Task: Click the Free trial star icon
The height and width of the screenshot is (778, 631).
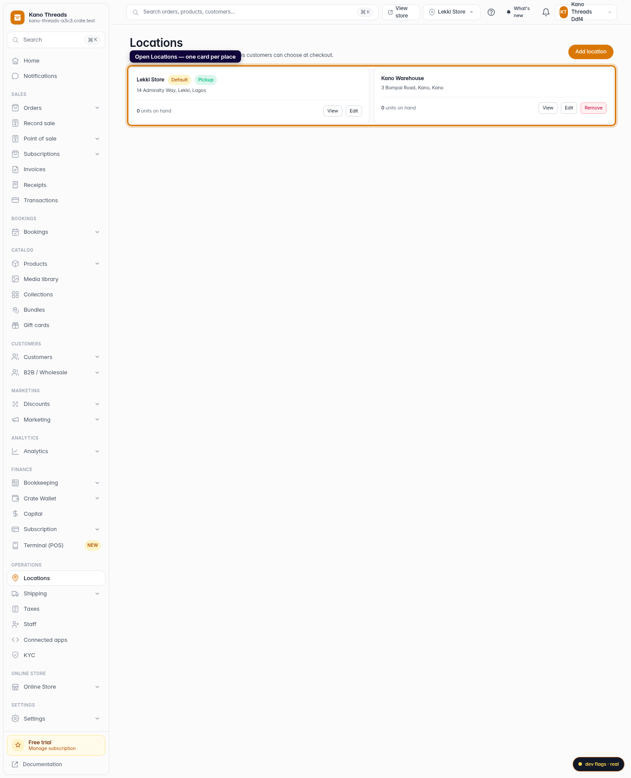Action: (18, 745)
